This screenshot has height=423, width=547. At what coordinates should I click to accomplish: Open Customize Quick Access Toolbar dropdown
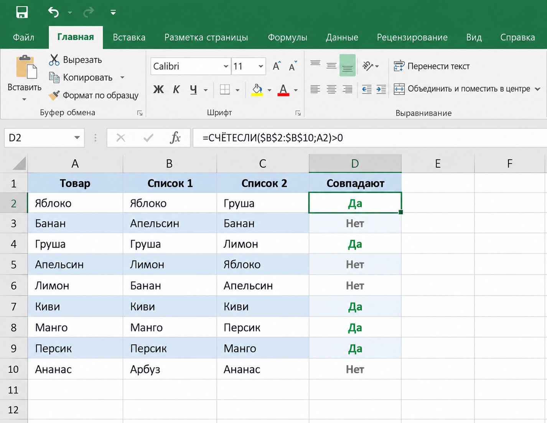[113, 13]
